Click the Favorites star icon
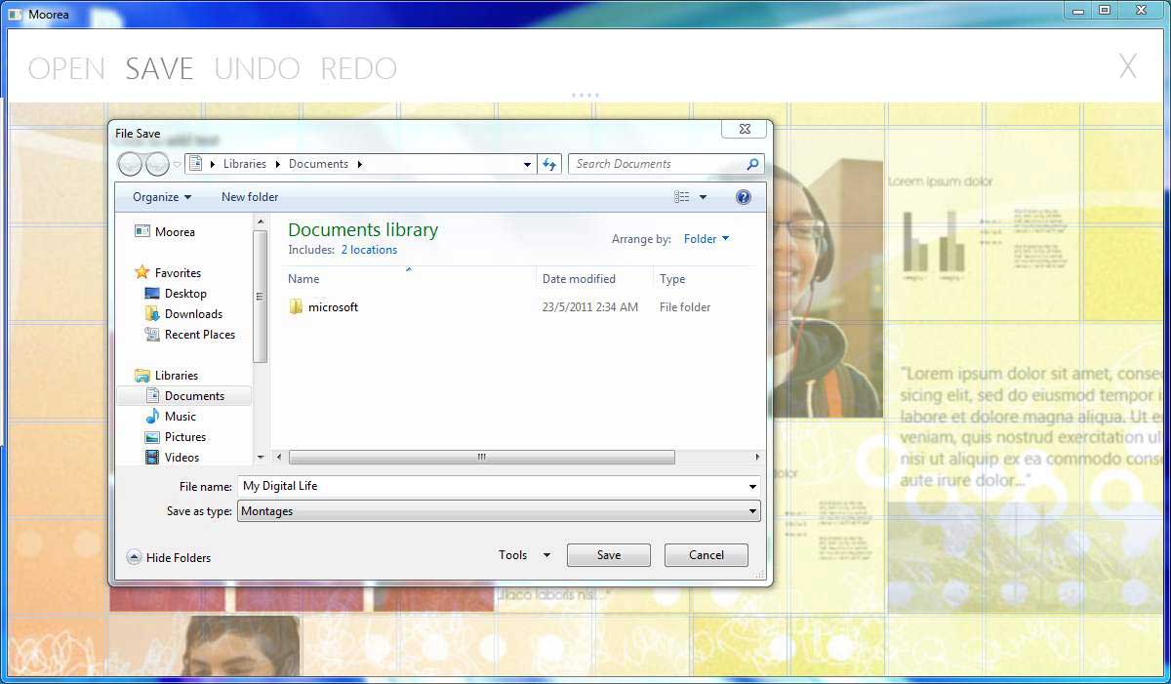The image size is (1171, 684). 142,273
